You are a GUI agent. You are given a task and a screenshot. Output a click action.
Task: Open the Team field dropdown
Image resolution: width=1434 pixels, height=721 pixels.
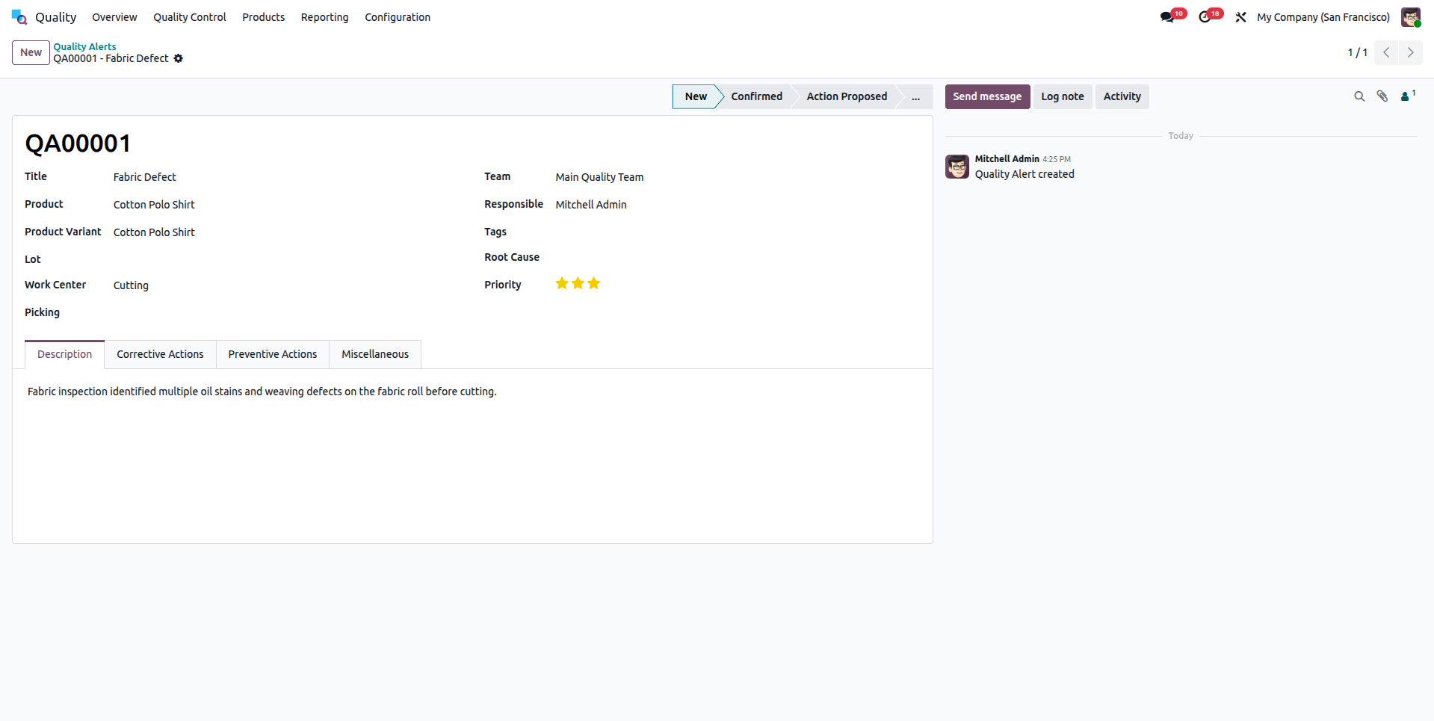737,177
